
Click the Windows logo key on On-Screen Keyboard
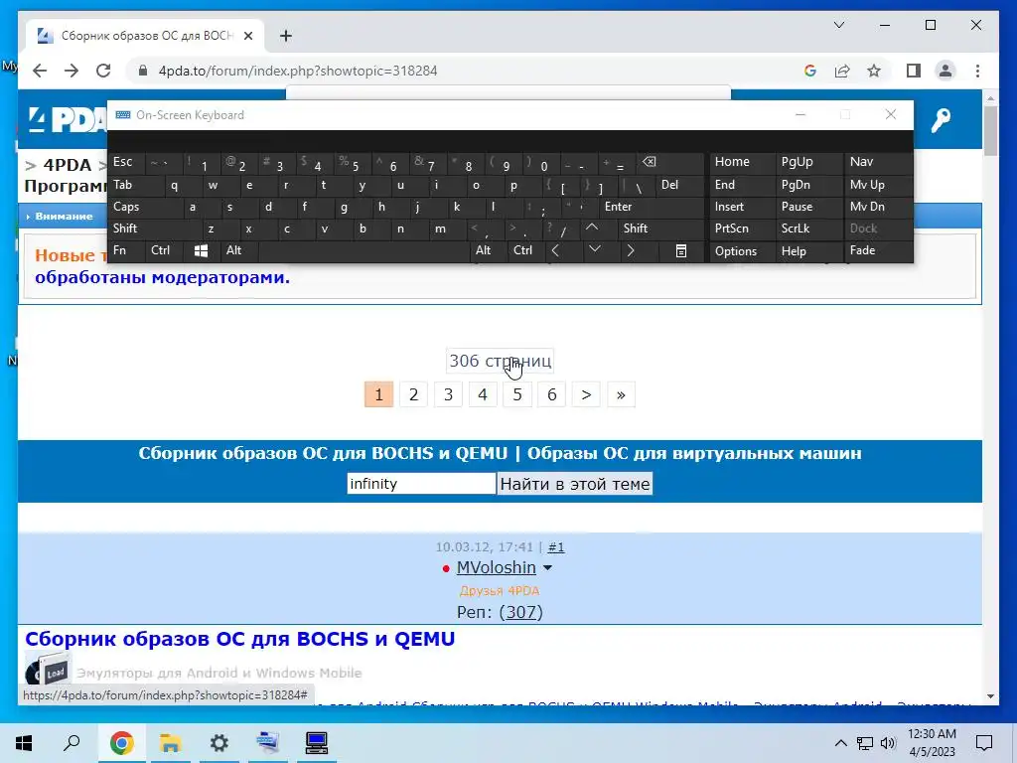pyautogui.click(x=201, y=250)
